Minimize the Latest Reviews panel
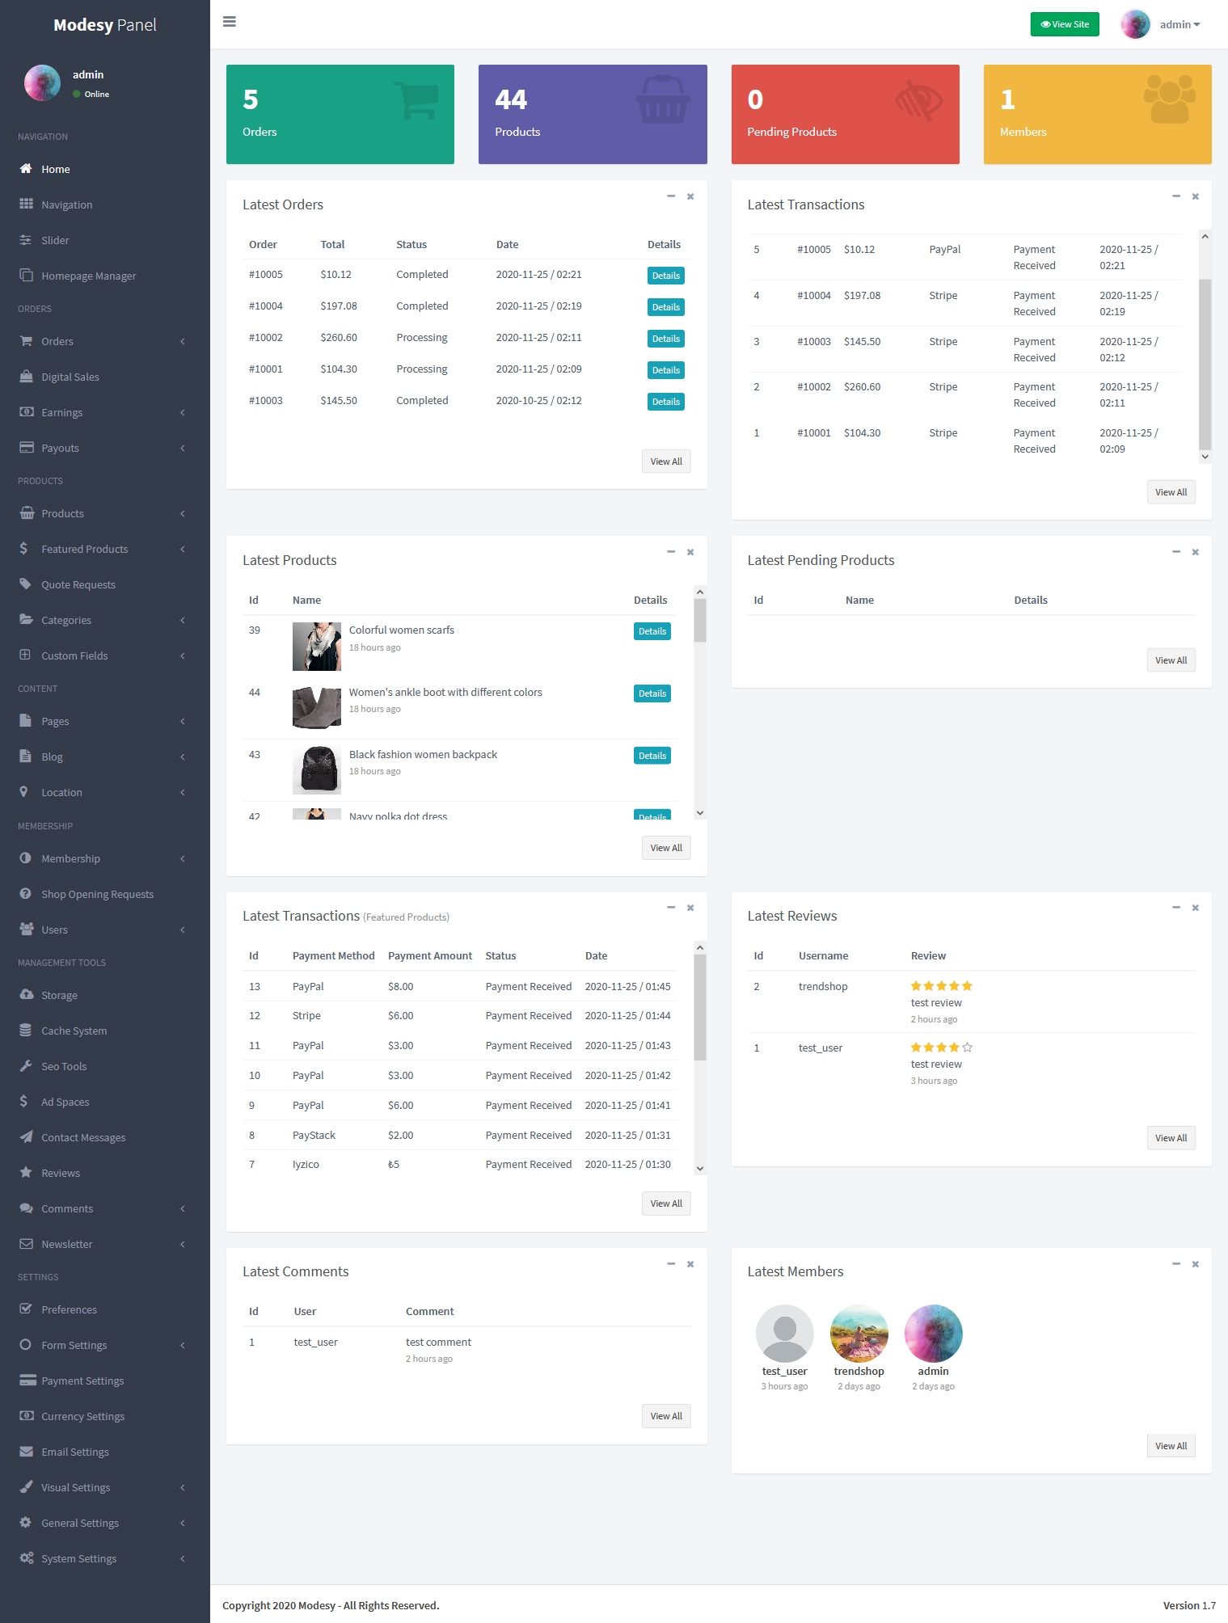Viewport: 1228px width, 1623px height. point(1176,908)
